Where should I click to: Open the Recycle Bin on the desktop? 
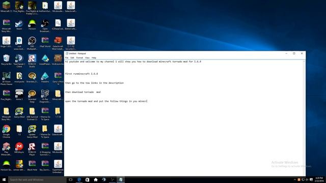pyautogui.click(x=6, y=60)
